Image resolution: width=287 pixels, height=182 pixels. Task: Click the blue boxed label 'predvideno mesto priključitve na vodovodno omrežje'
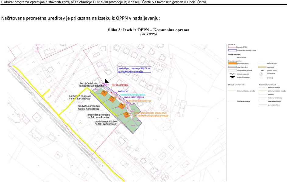tap(134, 70)
